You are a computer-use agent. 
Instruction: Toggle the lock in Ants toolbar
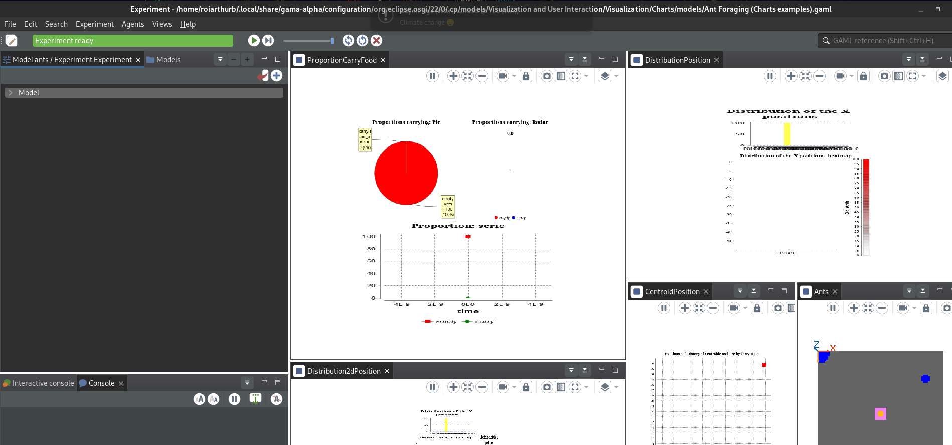point(926,308)
